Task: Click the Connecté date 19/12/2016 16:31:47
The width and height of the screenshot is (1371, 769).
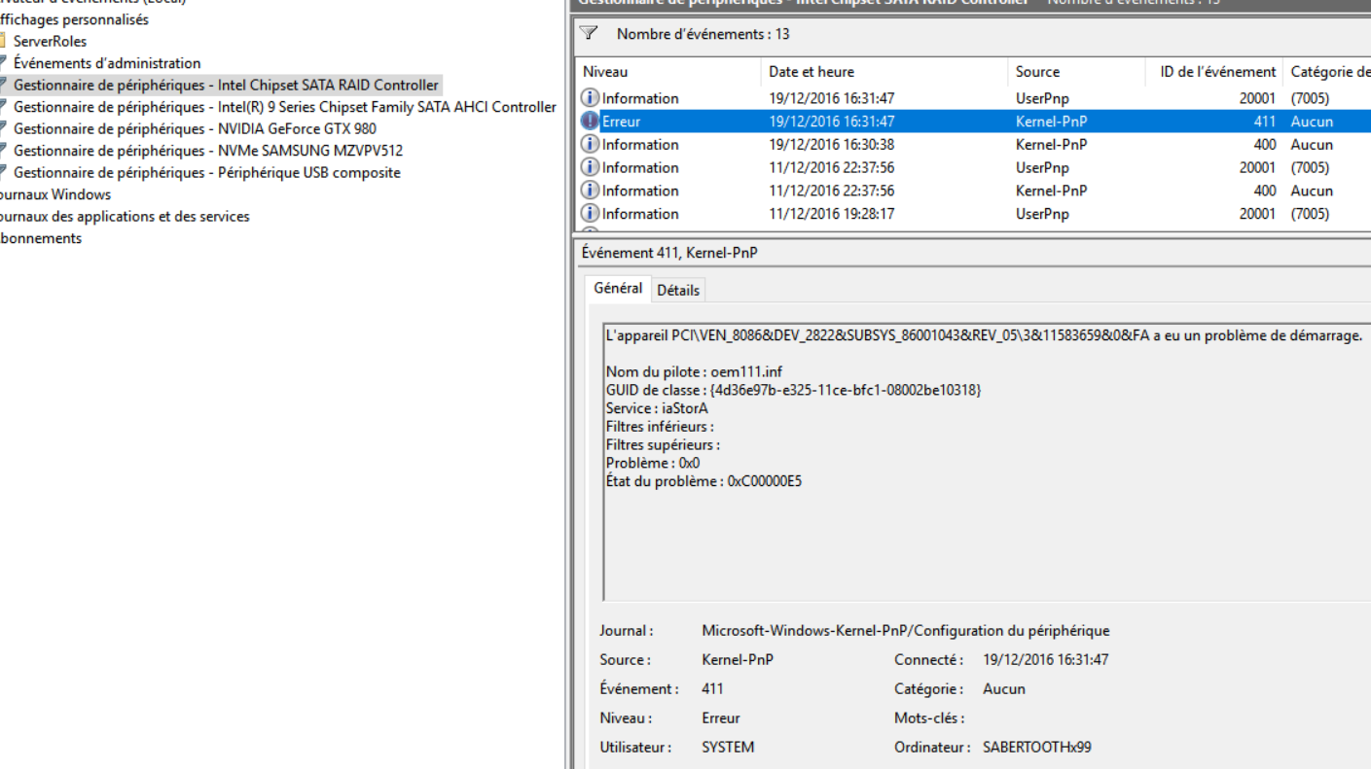Action: click(1045, 660)
